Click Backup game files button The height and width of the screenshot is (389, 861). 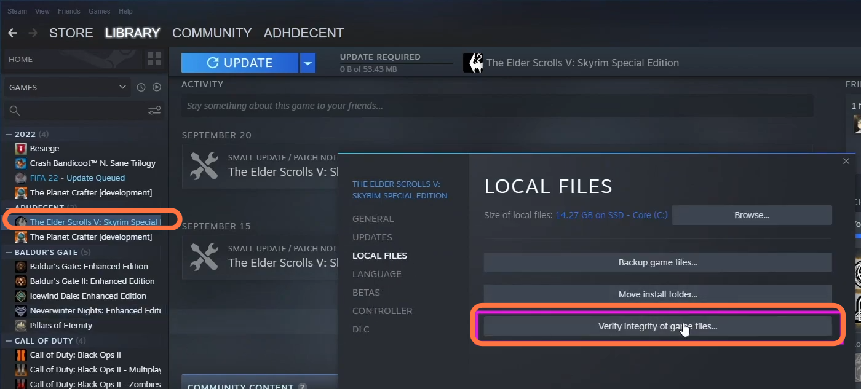point(657,262)
